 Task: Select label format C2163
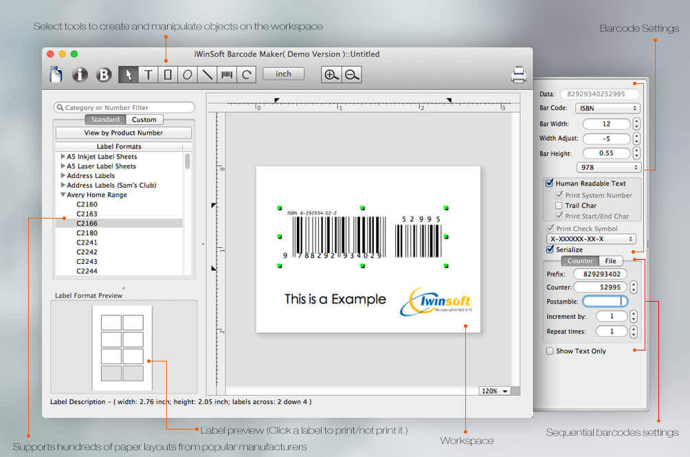87,214
